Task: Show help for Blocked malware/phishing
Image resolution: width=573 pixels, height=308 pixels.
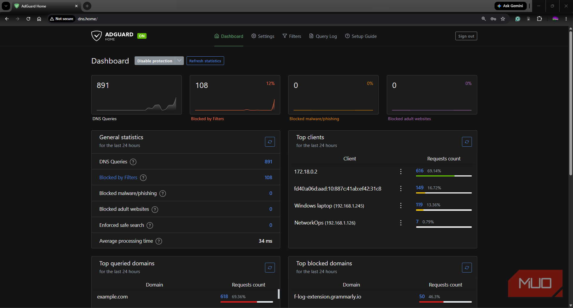Action: [x=163, y=194]
